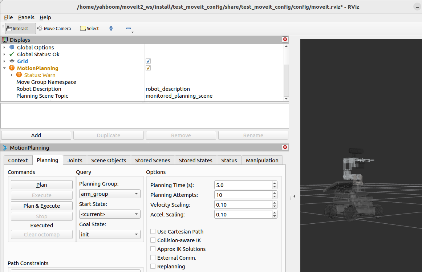
Task: Select the Interact tool
Action: [20, 29]
